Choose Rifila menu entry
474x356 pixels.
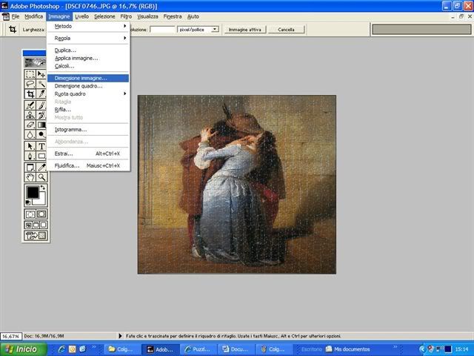[88, 110]
